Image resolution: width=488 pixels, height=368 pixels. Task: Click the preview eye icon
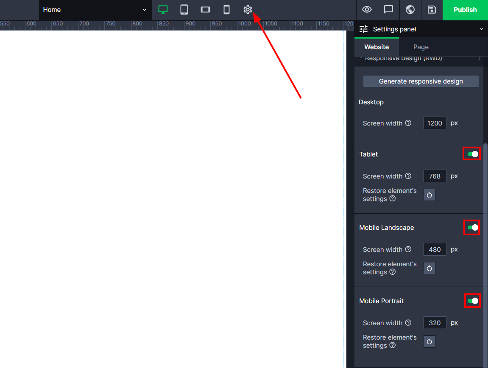click(x=367, y=10)
